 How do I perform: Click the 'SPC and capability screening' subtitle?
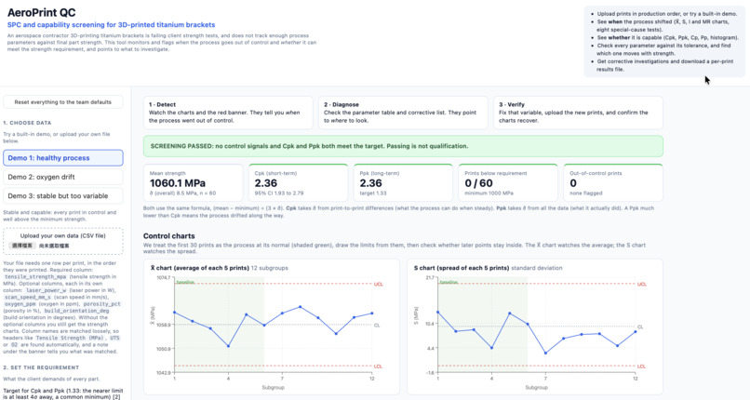pos(111,25)
